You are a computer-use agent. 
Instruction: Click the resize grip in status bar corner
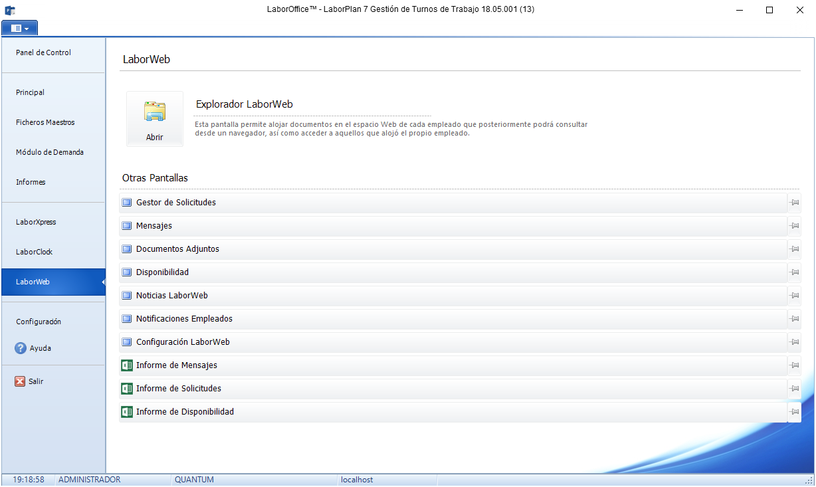tap(809, 480)
